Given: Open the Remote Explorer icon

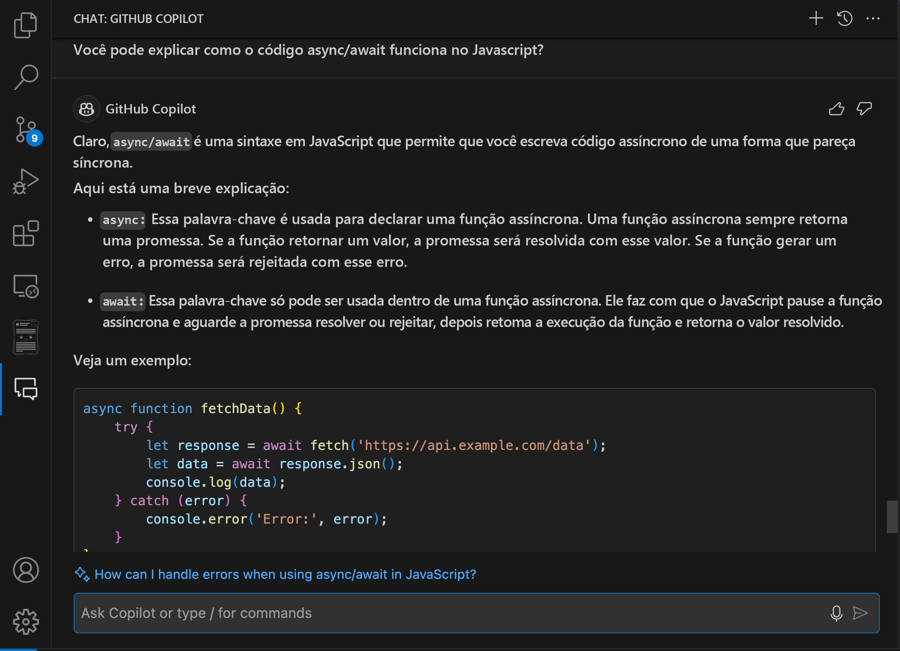Looking at the screenshot, I should (26, 286).
